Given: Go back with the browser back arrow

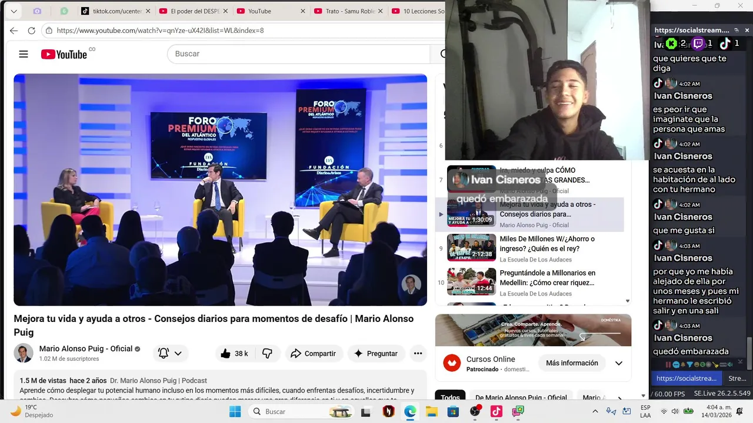Looking at the screenshot, I should click(x=14, y=31).
